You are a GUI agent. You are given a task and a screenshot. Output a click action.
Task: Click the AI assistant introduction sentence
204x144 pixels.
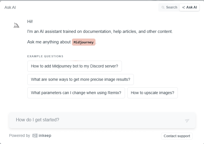100,31
